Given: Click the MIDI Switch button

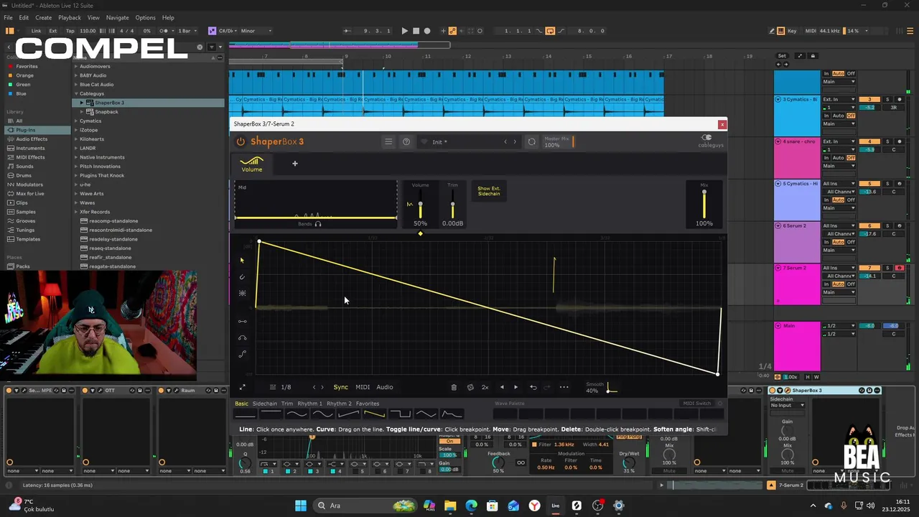Looking at the screenshot, I should click(x=696, y=404).
